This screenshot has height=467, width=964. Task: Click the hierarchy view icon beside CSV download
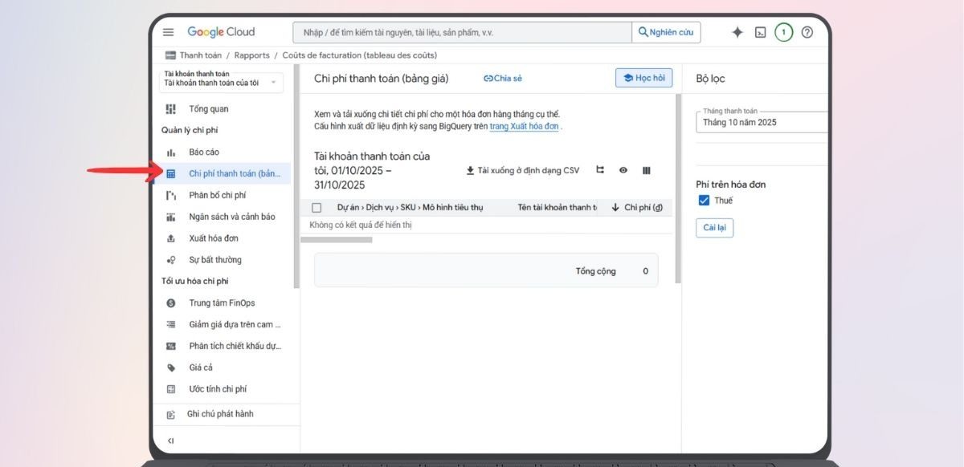click(x=600, y=170)
